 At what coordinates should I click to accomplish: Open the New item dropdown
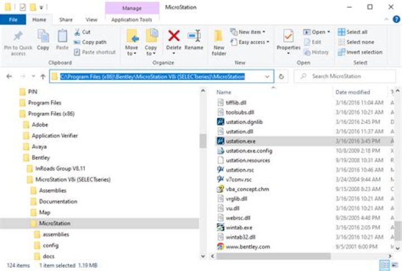click(x=248, y=32)
